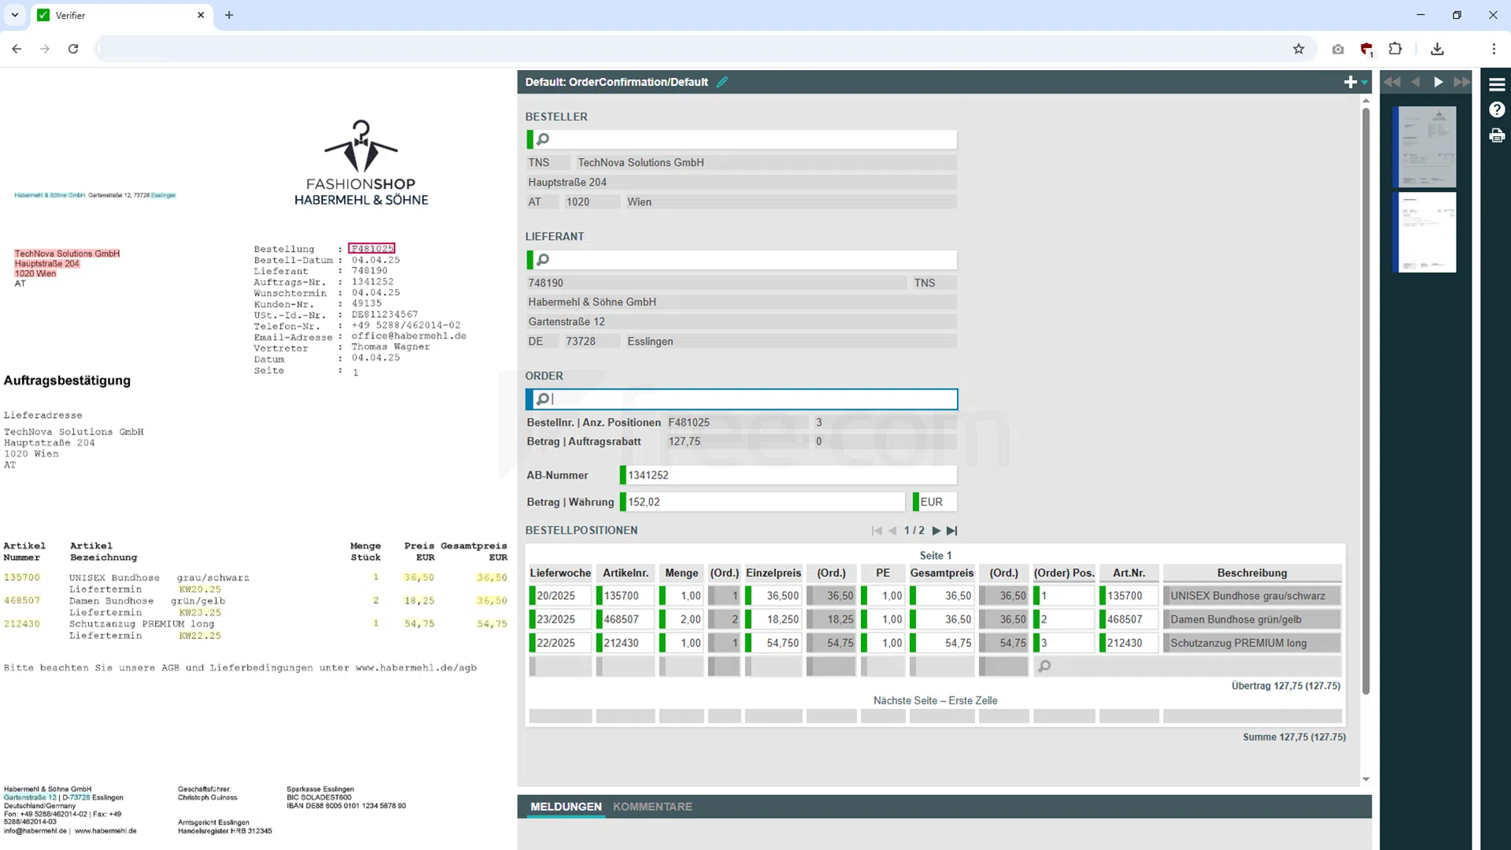Click the printer icon in right sidebar
The image size is (1511, 850).
[1497, 136]
